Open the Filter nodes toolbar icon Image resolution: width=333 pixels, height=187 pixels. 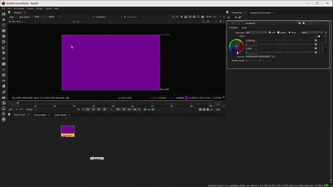tap(4, 42)
